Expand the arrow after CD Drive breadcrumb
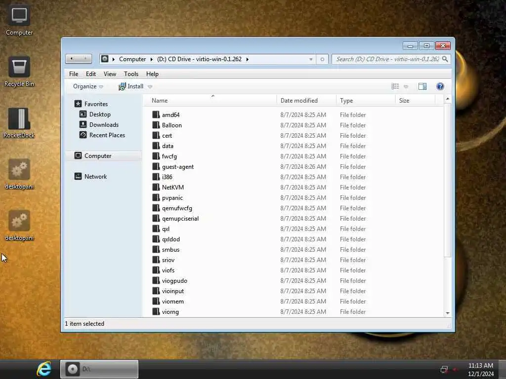The height and width of the screenshot is (379, 506). (248, 59)
